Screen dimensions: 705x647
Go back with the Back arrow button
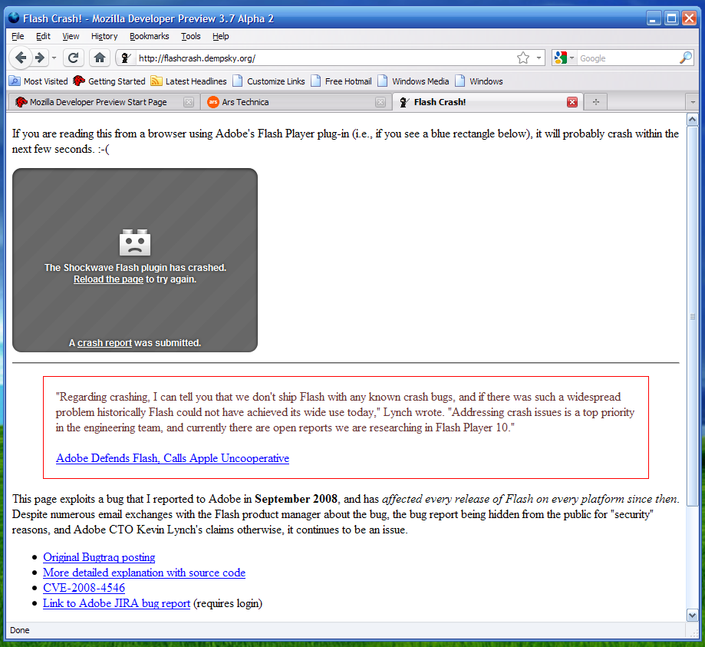point(20,58)
